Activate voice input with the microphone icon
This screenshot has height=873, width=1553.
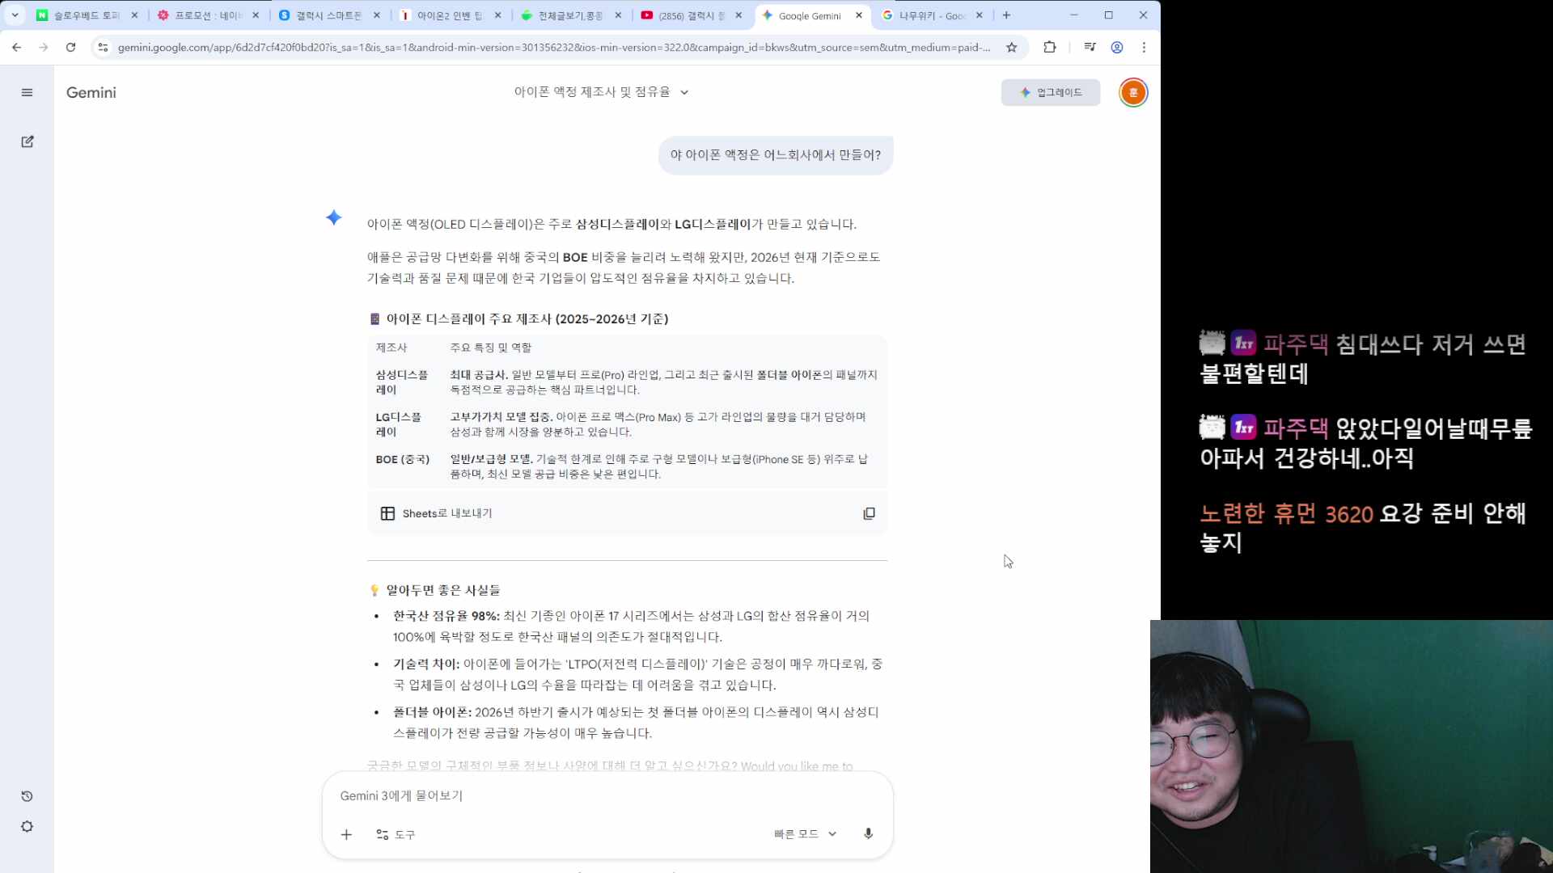click(x=868, y=833)
